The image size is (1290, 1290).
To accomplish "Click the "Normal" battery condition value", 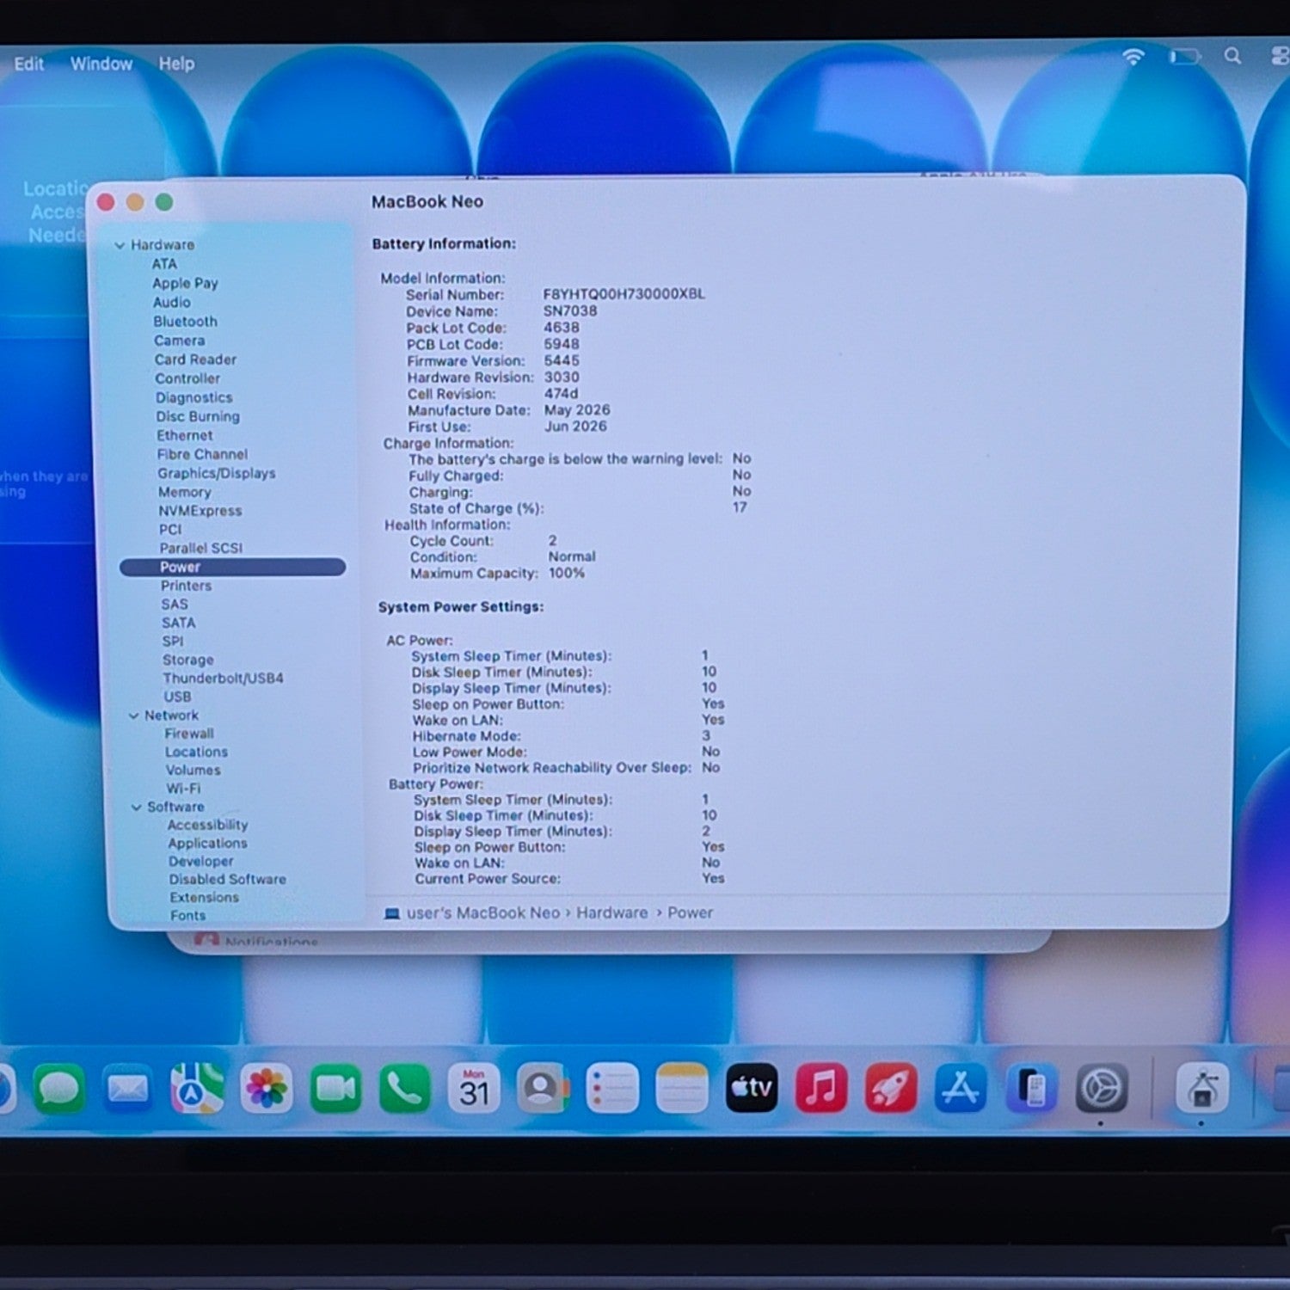I will tap(572, 556).
